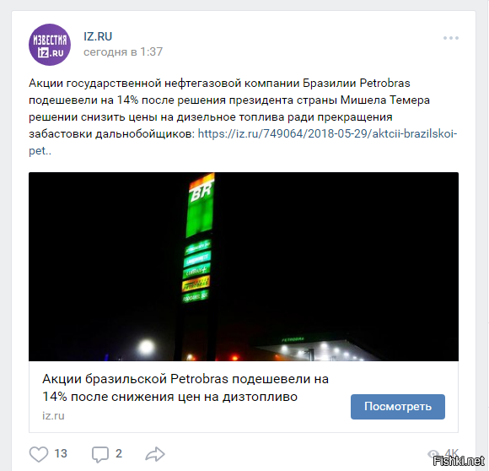
Task: Like the post with the heart icon
Action: pyautogui.click(x=39, y=454)
